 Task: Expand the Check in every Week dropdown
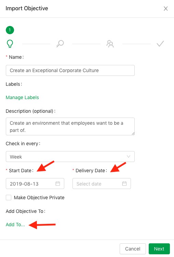tap(70, 157)
